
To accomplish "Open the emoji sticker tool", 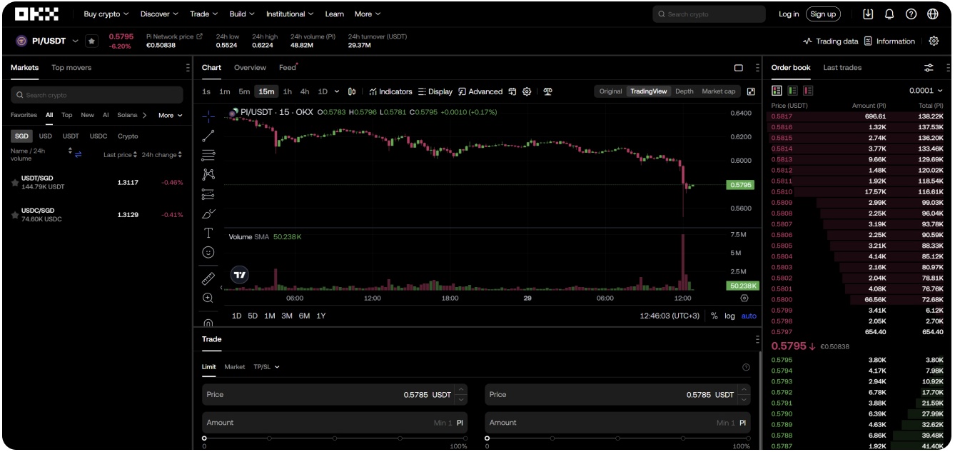I will click(x=208, y=252).
